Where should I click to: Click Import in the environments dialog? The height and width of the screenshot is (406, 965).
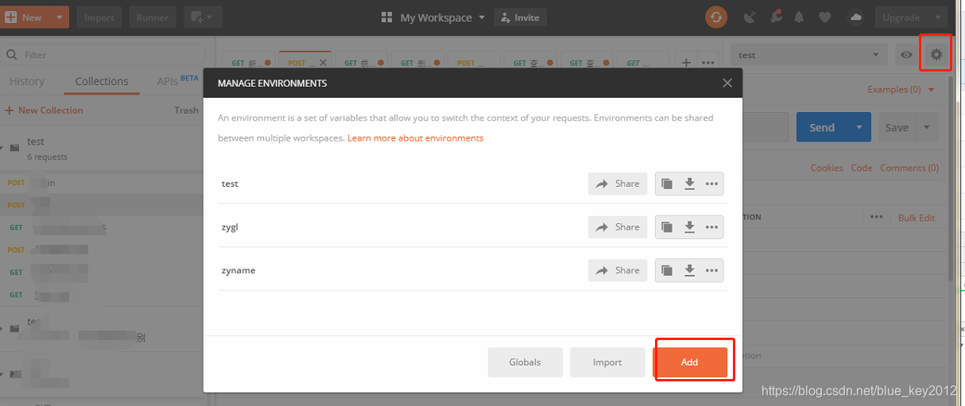[607, 362]
